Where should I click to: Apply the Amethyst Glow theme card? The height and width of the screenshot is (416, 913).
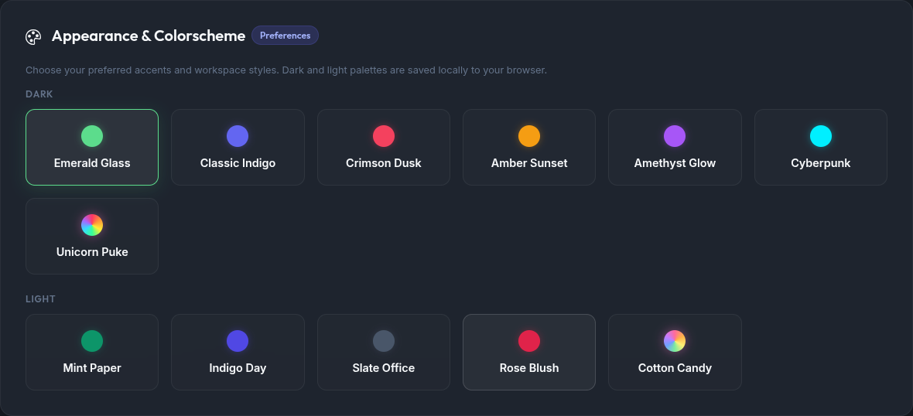click(x=675, y=147)
